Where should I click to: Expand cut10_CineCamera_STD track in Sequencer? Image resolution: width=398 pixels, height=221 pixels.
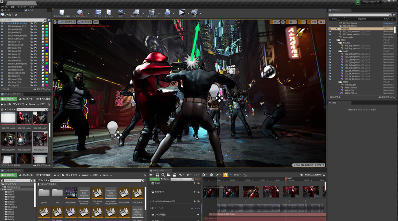(x=151, y=201)
